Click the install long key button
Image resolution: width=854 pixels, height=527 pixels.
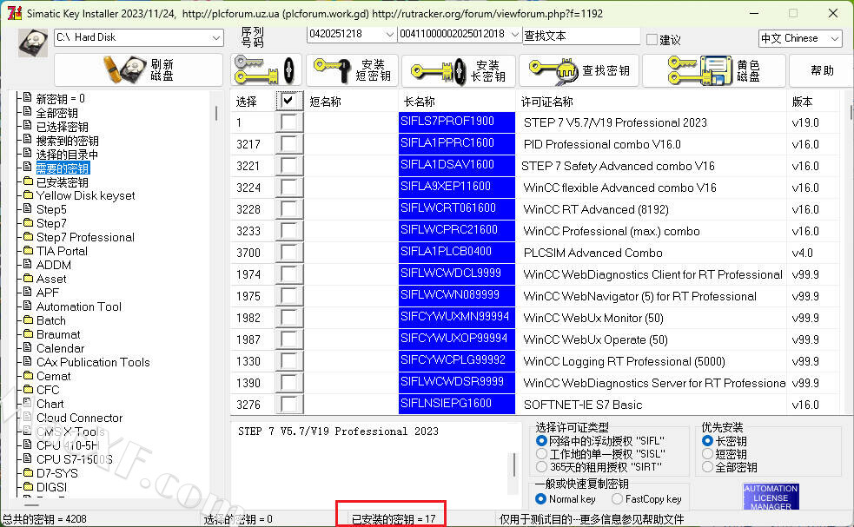[457, 70]
